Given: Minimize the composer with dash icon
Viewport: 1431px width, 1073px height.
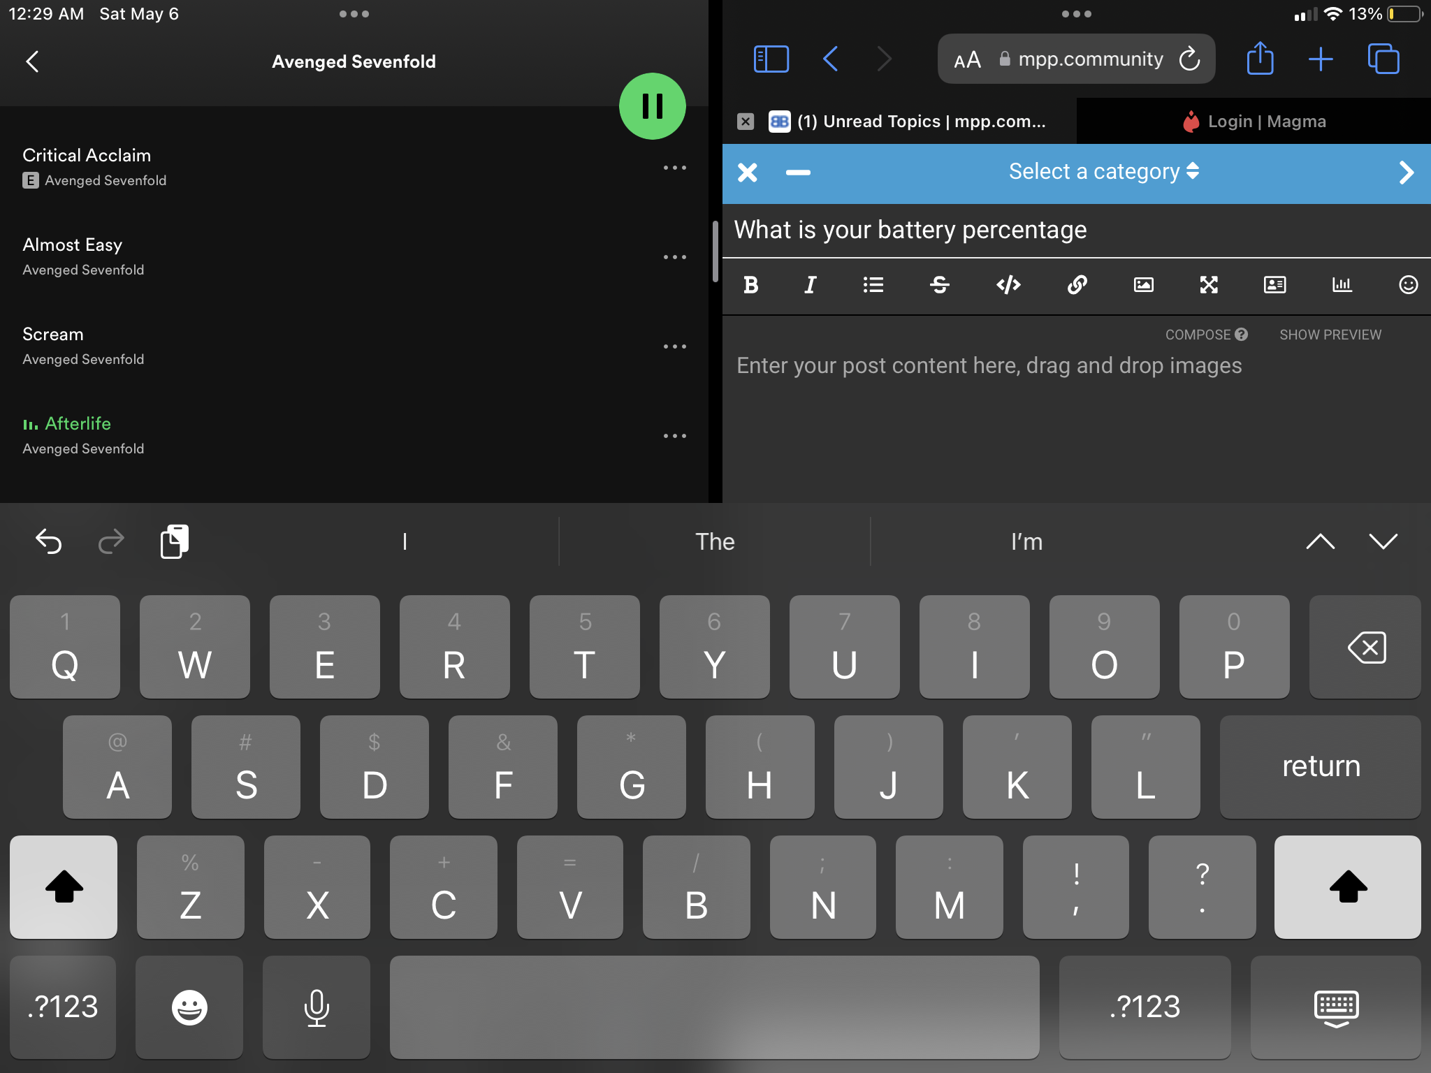Looking at the screenshot, I should pos(798,173).
